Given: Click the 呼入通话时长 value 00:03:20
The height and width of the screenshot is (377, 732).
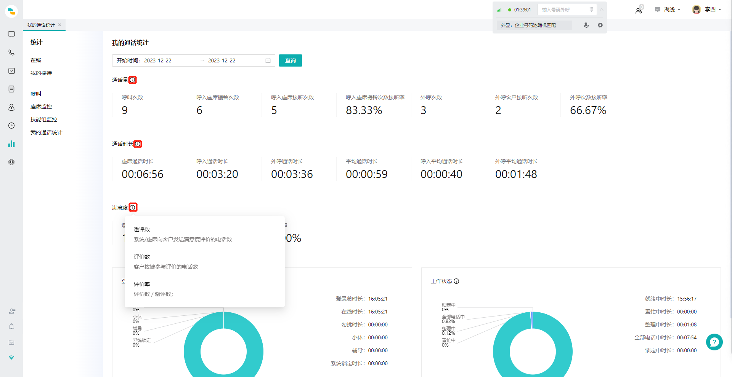Looking at the screenshot, I should 217,174.
